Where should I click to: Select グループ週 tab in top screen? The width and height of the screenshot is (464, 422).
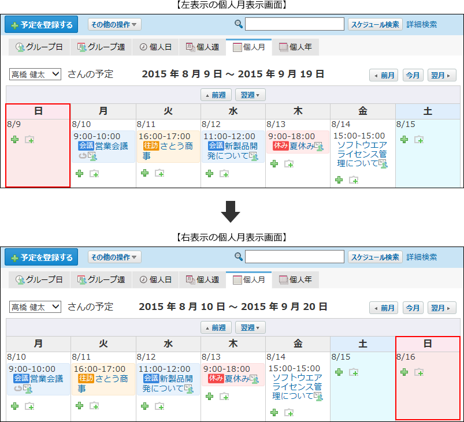pyautogui.click(x=101, y=47)
